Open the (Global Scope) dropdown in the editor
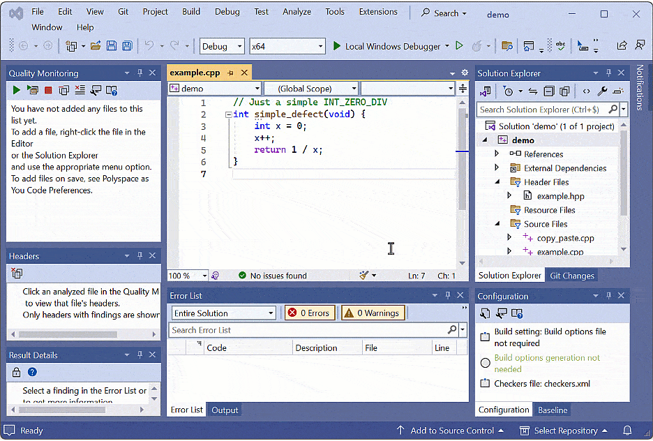 (311, 89)
